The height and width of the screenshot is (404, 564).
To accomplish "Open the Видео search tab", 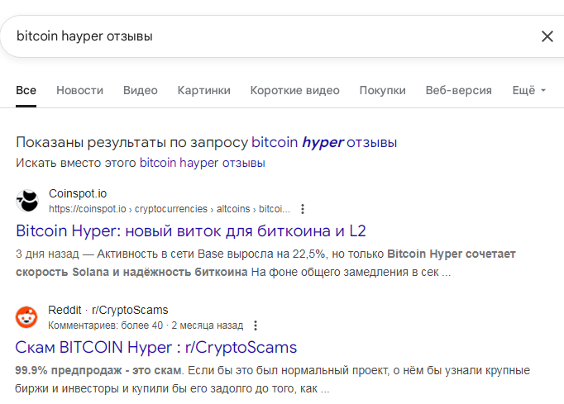I will [140, 90].
